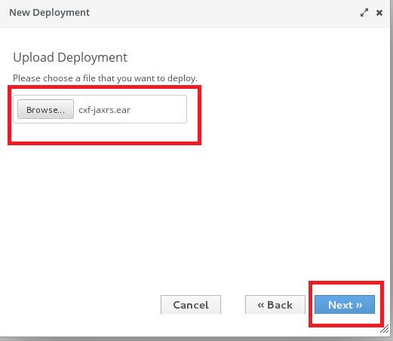Screen dimensions: 393x341
Task: Go back with « Back button
Action: point(275,305)
